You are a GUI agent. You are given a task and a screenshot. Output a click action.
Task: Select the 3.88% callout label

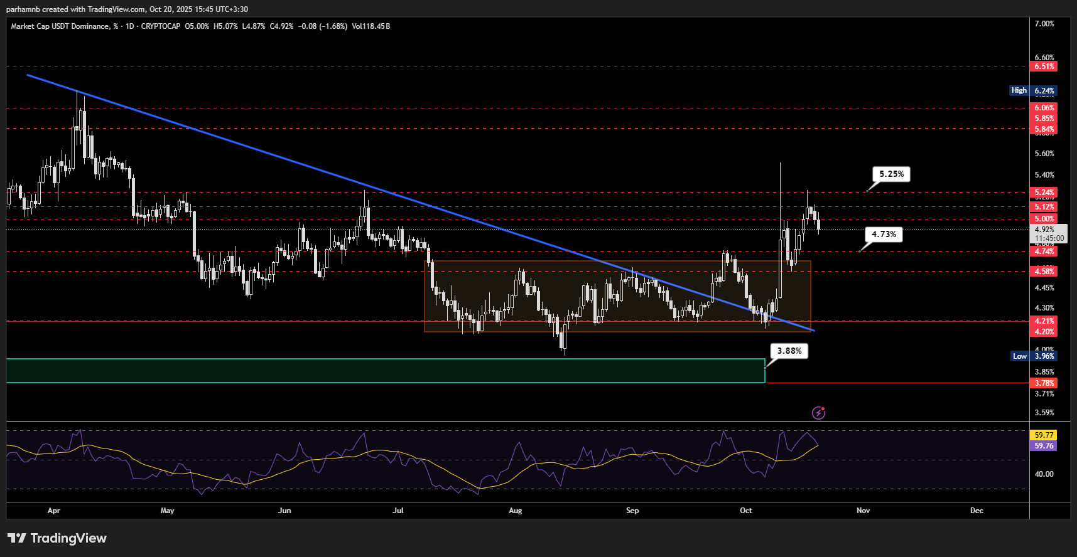[789, 351]
